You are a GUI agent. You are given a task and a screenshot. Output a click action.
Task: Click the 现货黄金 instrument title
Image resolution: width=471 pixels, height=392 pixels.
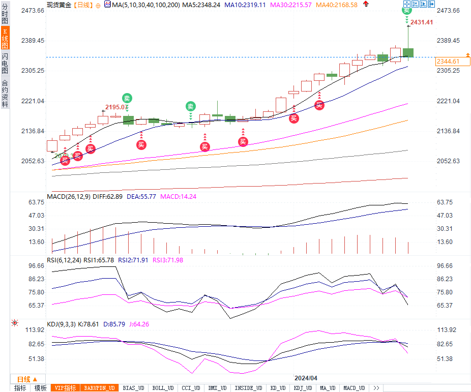[59, 5]
